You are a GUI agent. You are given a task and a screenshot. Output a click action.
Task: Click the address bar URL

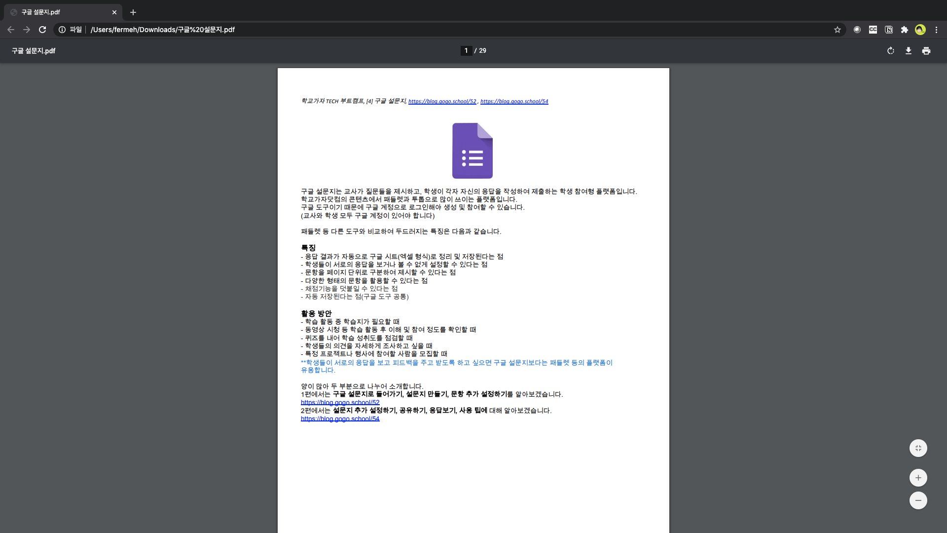coord(163,30)
